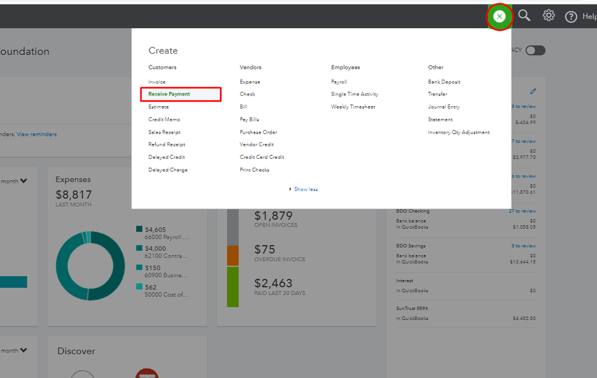Pick Delayed Credit option

pyautogui.click(x=166, y=157)
